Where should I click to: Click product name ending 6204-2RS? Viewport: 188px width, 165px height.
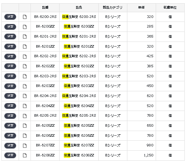(79, 96)
